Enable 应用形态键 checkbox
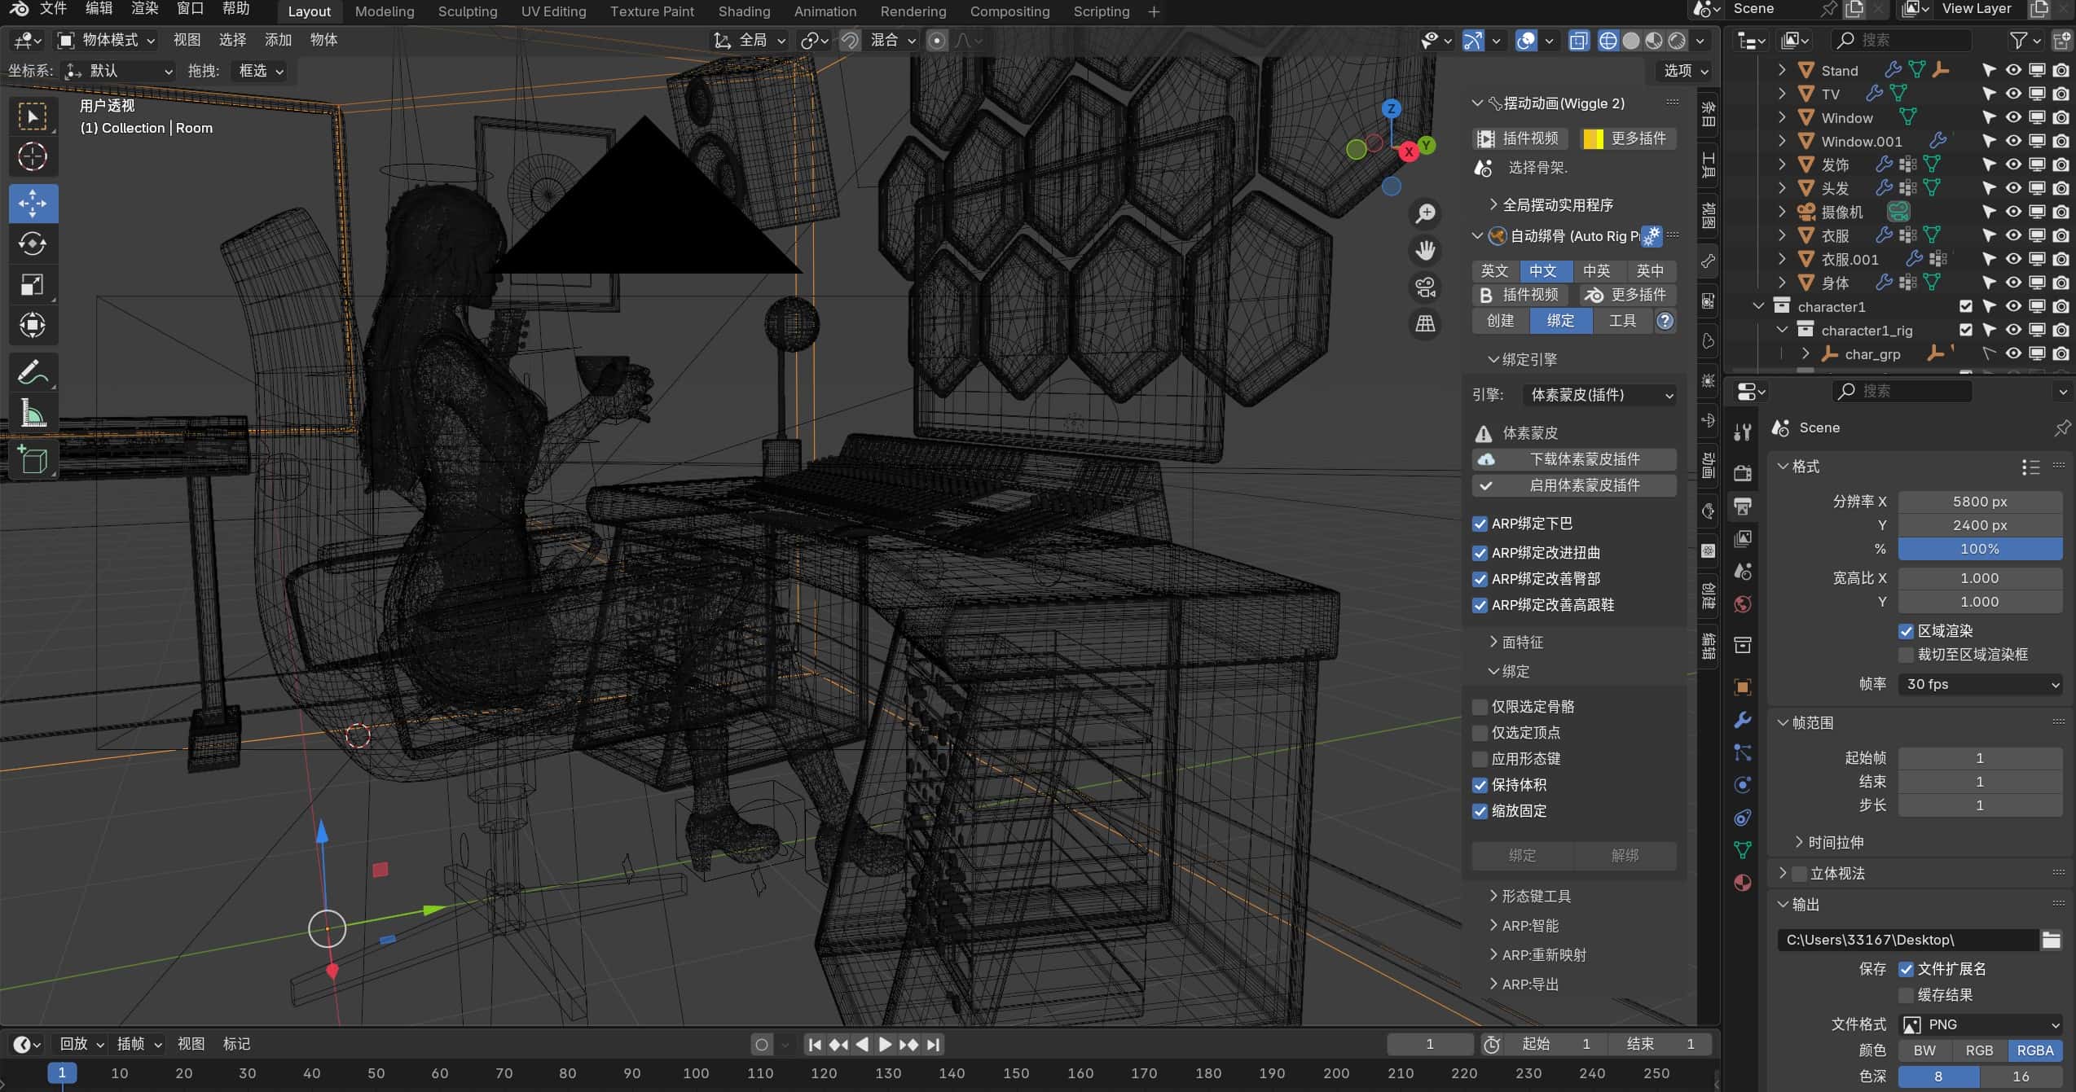Screen dimensions: 2076x1092 (1480, 759)
